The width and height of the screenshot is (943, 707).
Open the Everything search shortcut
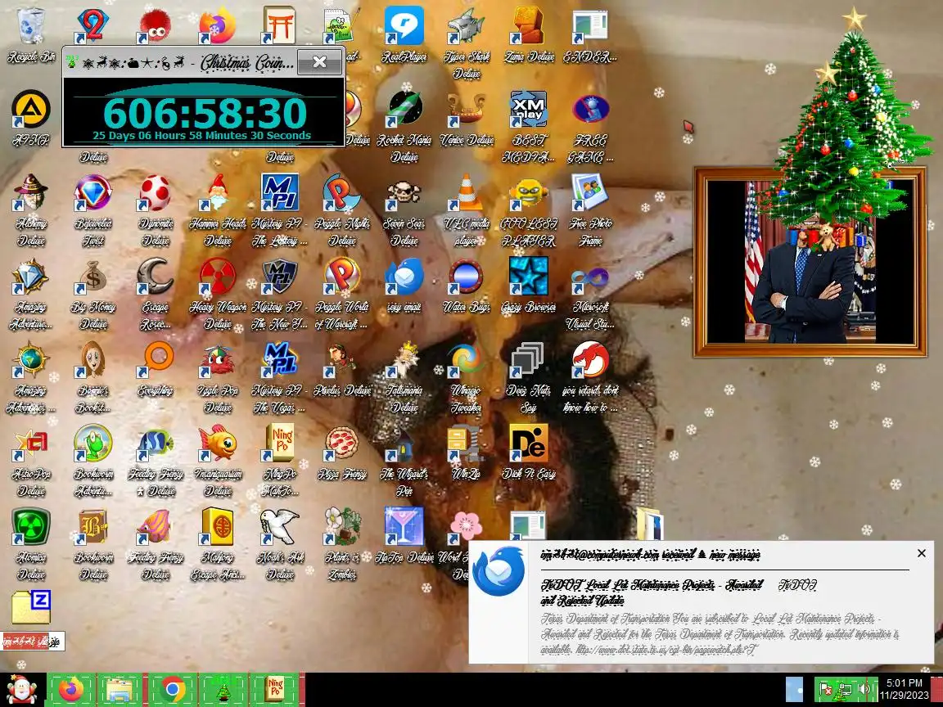click(x=156, y=369)
